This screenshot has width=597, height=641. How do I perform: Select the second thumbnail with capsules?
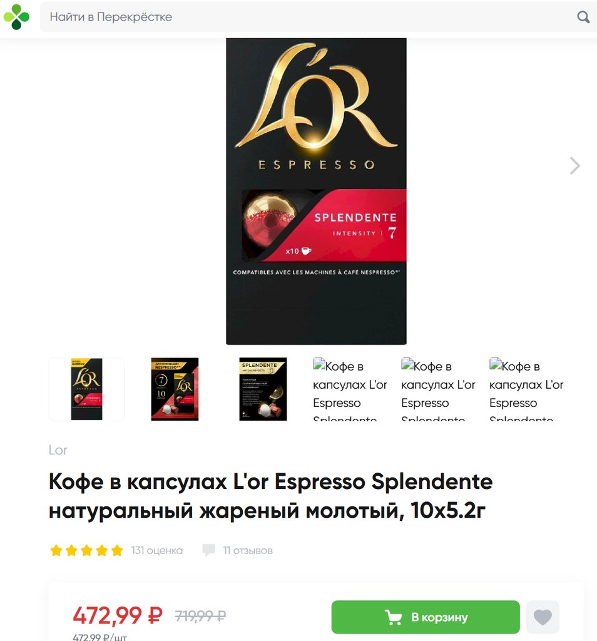(175, 389)
